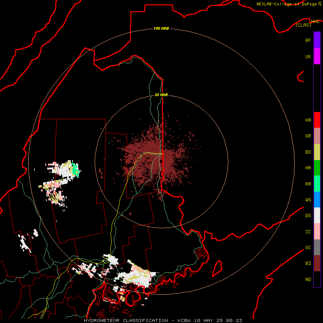Click the BI brown legend swatch
The image size is (323, 323).
click(x=317, y=263)
